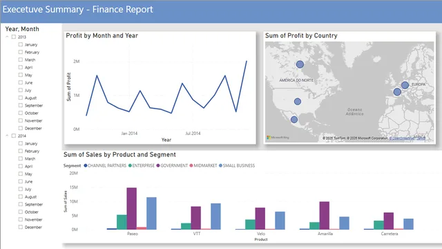Tick the September 2014 checkbox
The height and width of the screenshot is (249, 442).
(x=21, y=204)
